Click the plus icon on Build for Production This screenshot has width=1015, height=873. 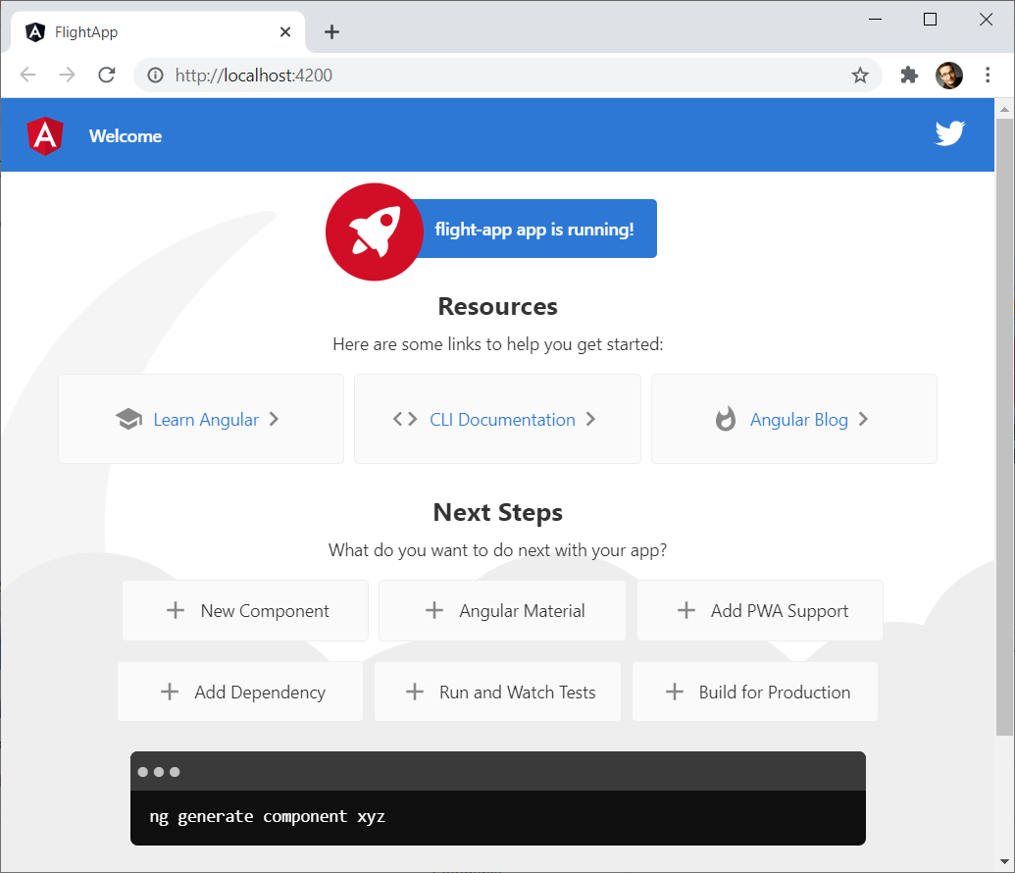point(675,692)
